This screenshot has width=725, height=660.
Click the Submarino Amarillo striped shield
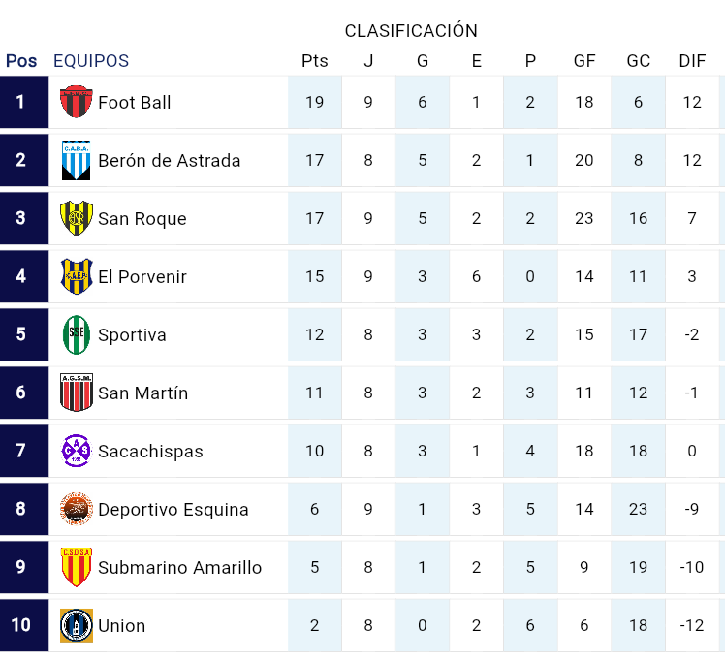point(76,567)
